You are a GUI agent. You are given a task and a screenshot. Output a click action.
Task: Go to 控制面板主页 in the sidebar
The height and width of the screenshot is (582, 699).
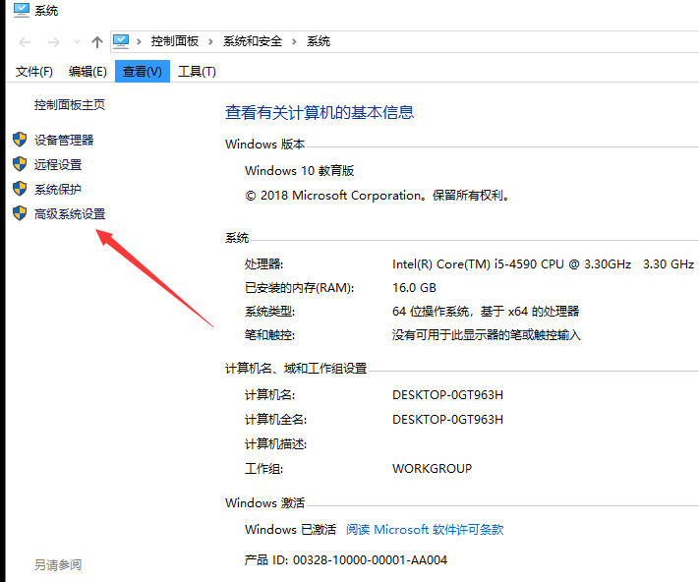click(70, 104)
